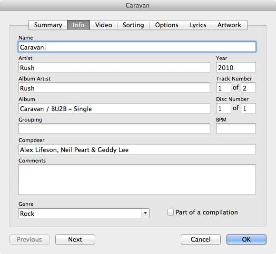Switch to the Summary tab

point(48,25)
